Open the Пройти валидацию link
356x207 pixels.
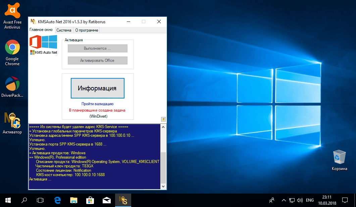[98, 104]
